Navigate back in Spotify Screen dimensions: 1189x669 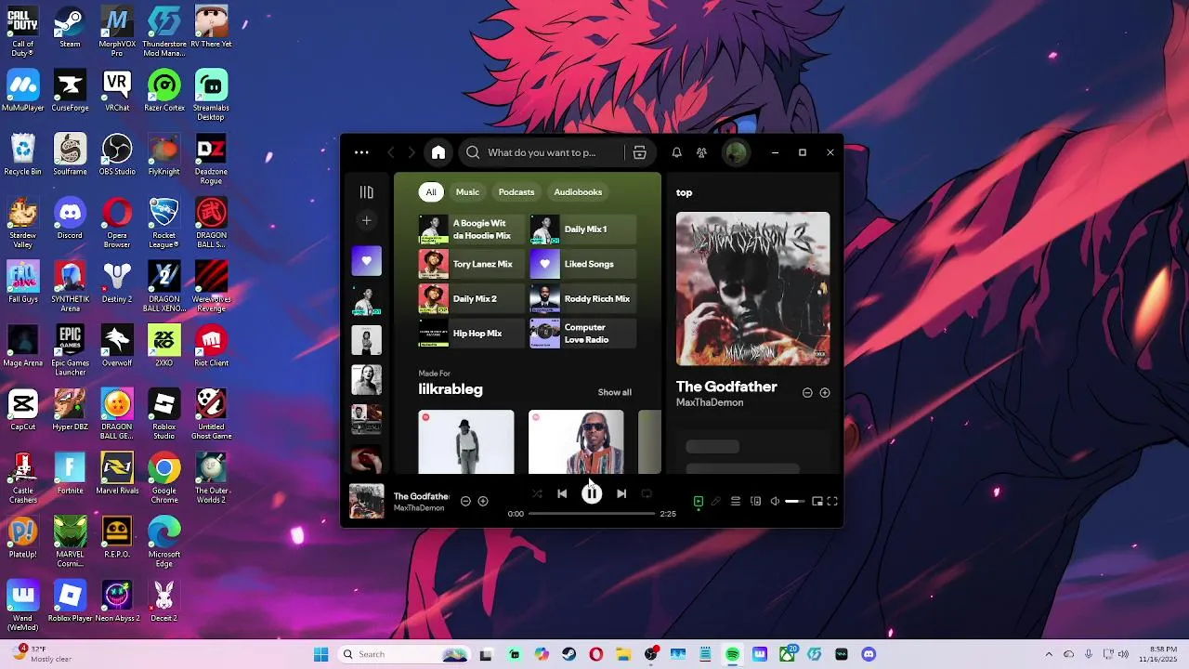pos(391,152)
